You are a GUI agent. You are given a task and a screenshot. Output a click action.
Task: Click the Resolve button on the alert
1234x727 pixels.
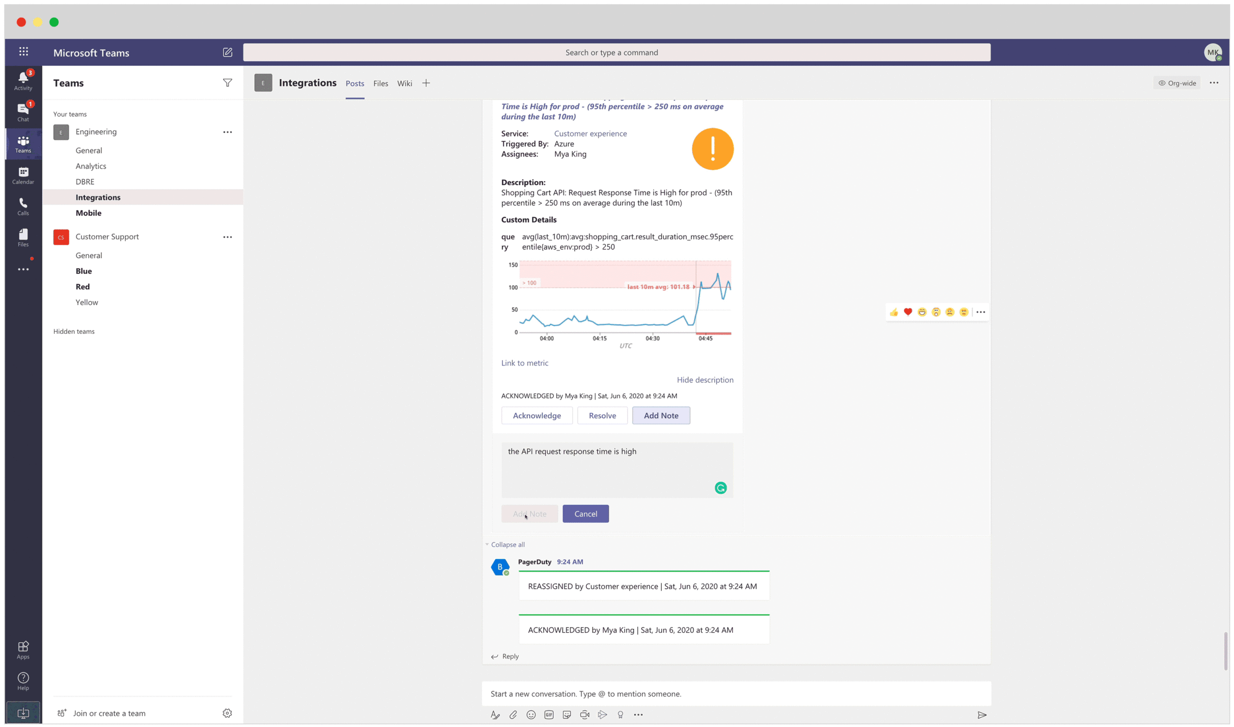(x=602, y=415)
